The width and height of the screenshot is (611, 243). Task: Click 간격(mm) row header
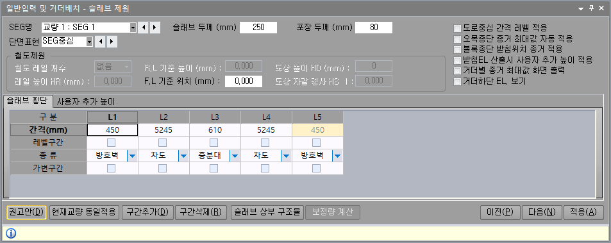pos(48,130)
